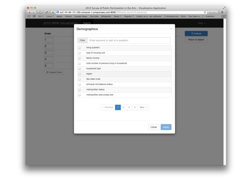Open the YouTube bookmark
Image resolution: width=252 pixels, height=179 pixels.
[94, 16]
